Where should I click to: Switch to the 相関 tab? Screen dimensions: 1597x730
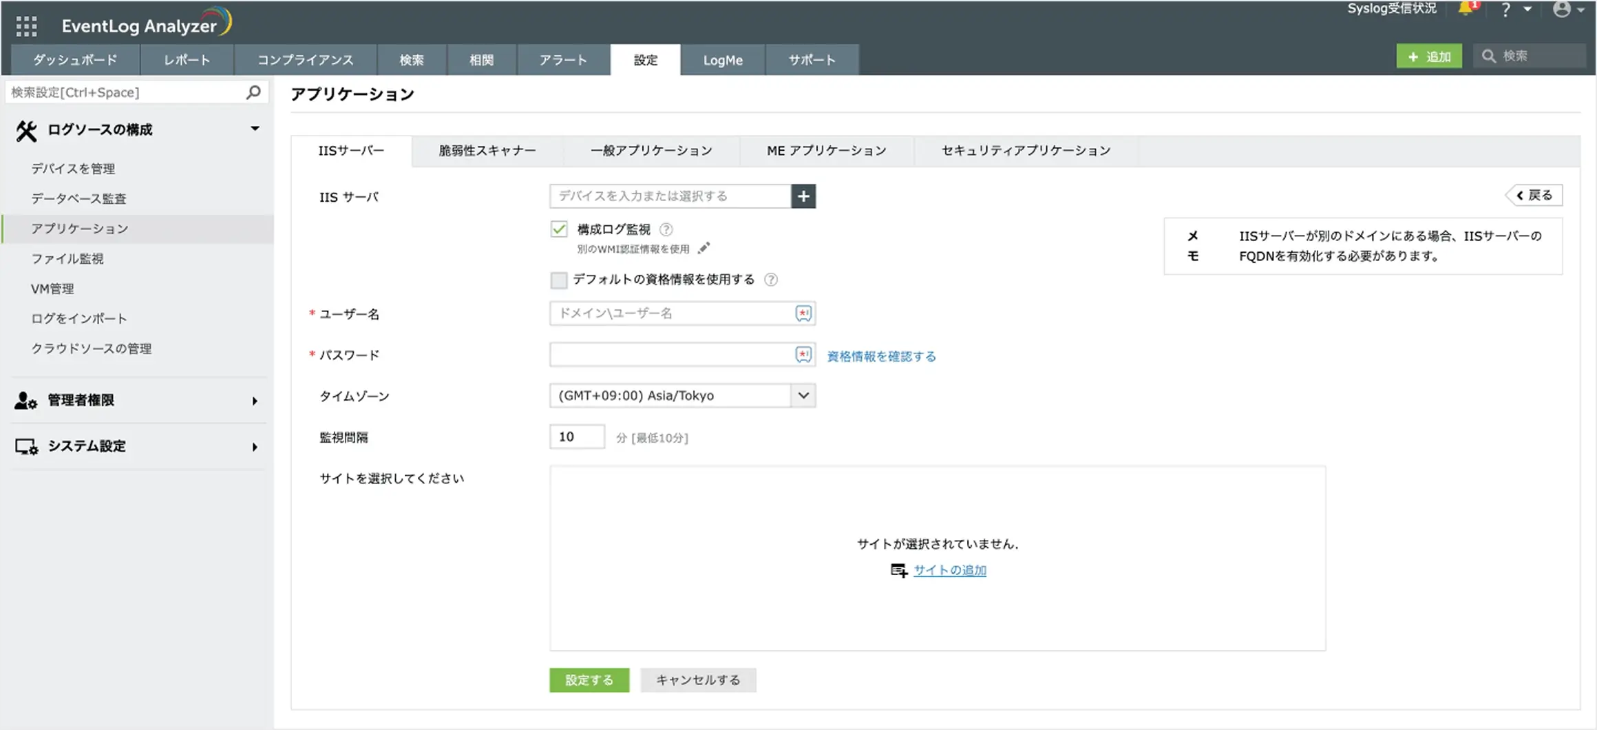(482, 60)
